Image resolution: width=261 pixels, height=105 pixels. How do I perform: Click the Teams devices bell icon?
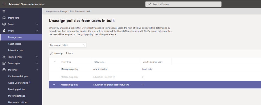tap(4, 57)
